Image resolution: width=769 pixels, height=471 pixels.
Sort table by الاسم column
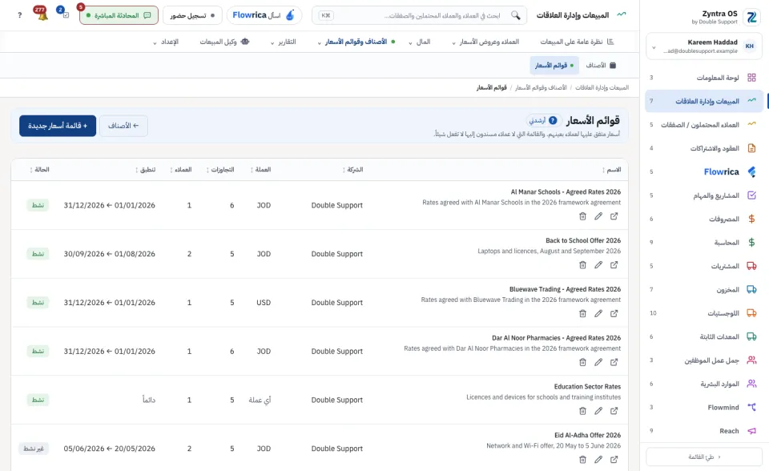611,170
